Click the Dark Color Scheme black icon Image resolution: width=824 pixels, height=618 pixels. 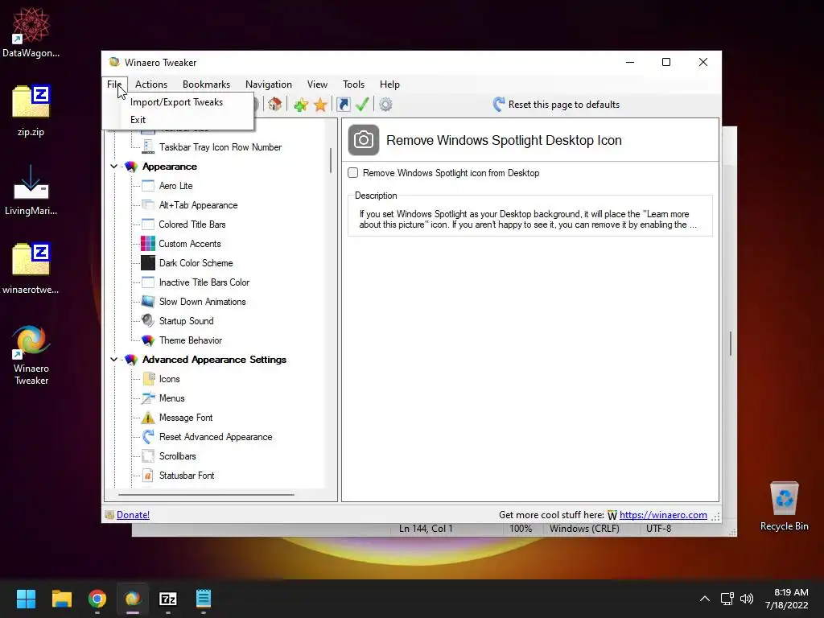click(x=148, y=263)
